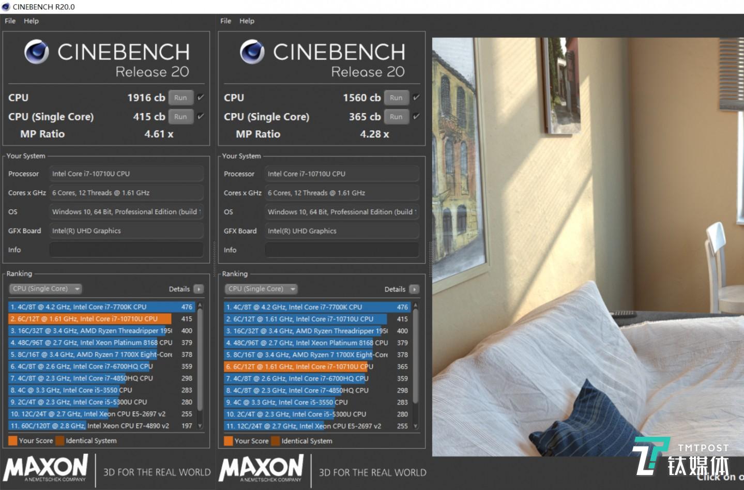Expand CPU (Single Core) ranking dropdown where i7-10710U ranks 6th
Image resolution: width=744 pixels, height=490 pixels.
click(262, 289)
